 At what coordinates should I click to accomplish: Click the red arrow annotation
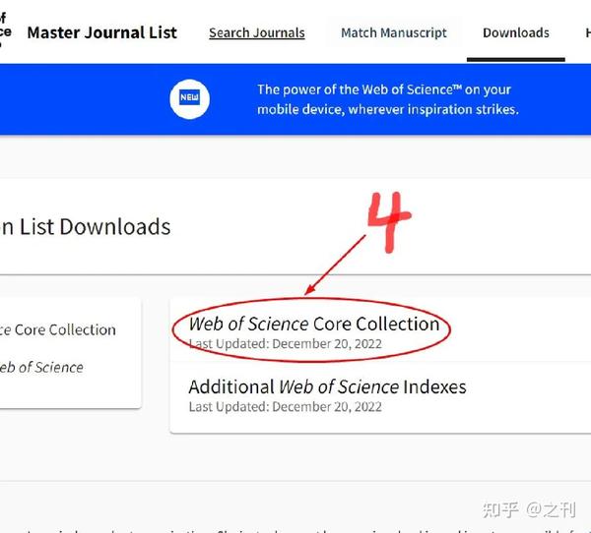pyautogui.click(x=335, y=265)
